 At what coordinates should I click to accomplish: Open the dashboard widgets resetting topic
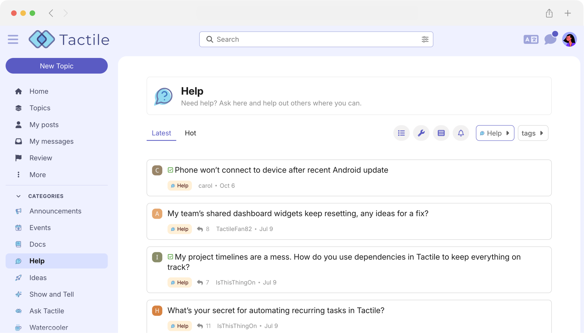[298, 214]
